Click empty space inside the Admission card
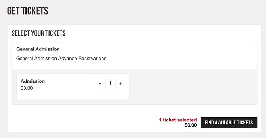The image size is (266, 138). click(68, 91)
